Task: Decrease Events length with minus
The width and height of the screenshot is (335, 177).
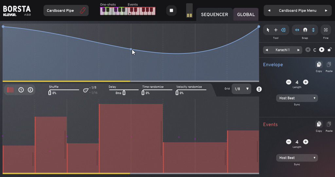Action: 289,142
